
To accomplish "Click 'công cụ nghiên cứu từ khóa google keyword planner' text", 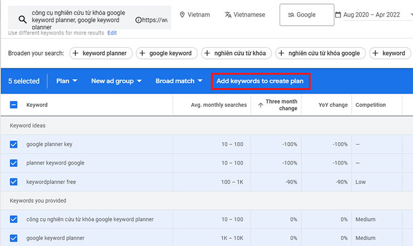I will pyautogui.click(x=90, y=219).
